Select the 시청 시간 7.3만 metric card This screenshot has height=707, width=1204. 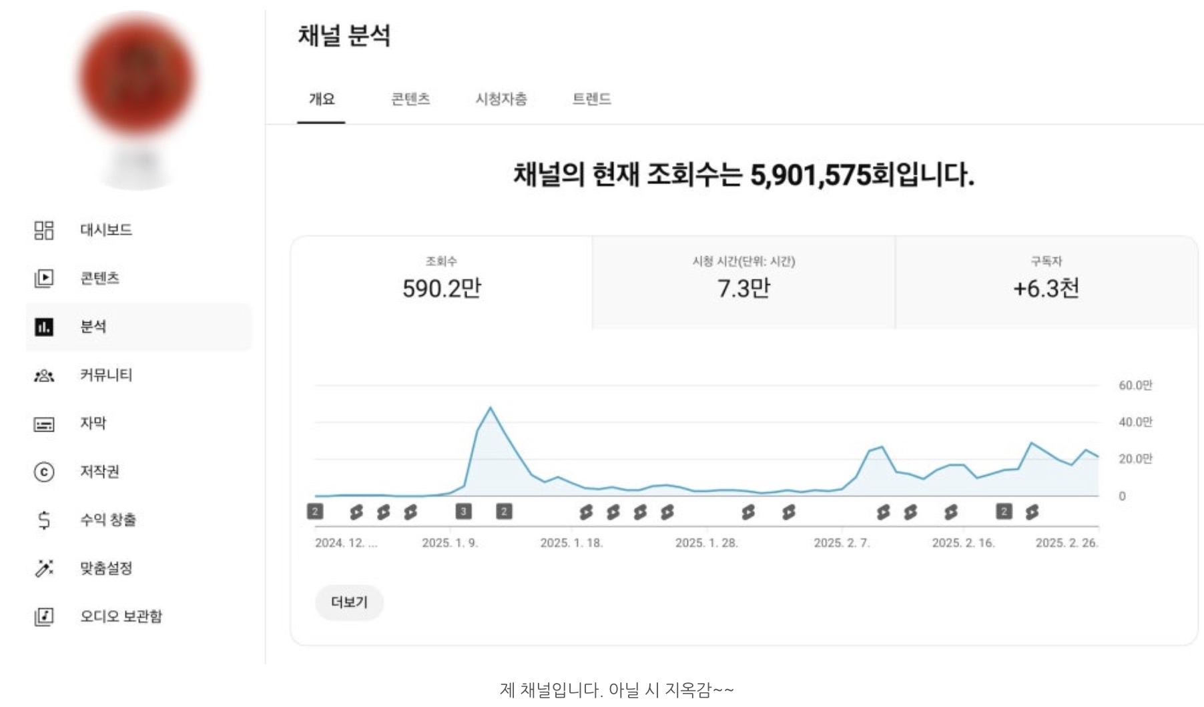coord(743,281)
